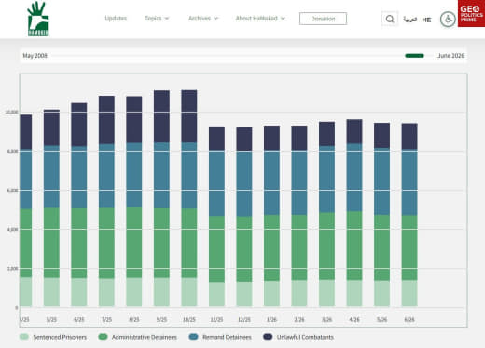Open the search magnifier icon
The width and height of the screenshot is (485, 348).
[x=390, y=19]
